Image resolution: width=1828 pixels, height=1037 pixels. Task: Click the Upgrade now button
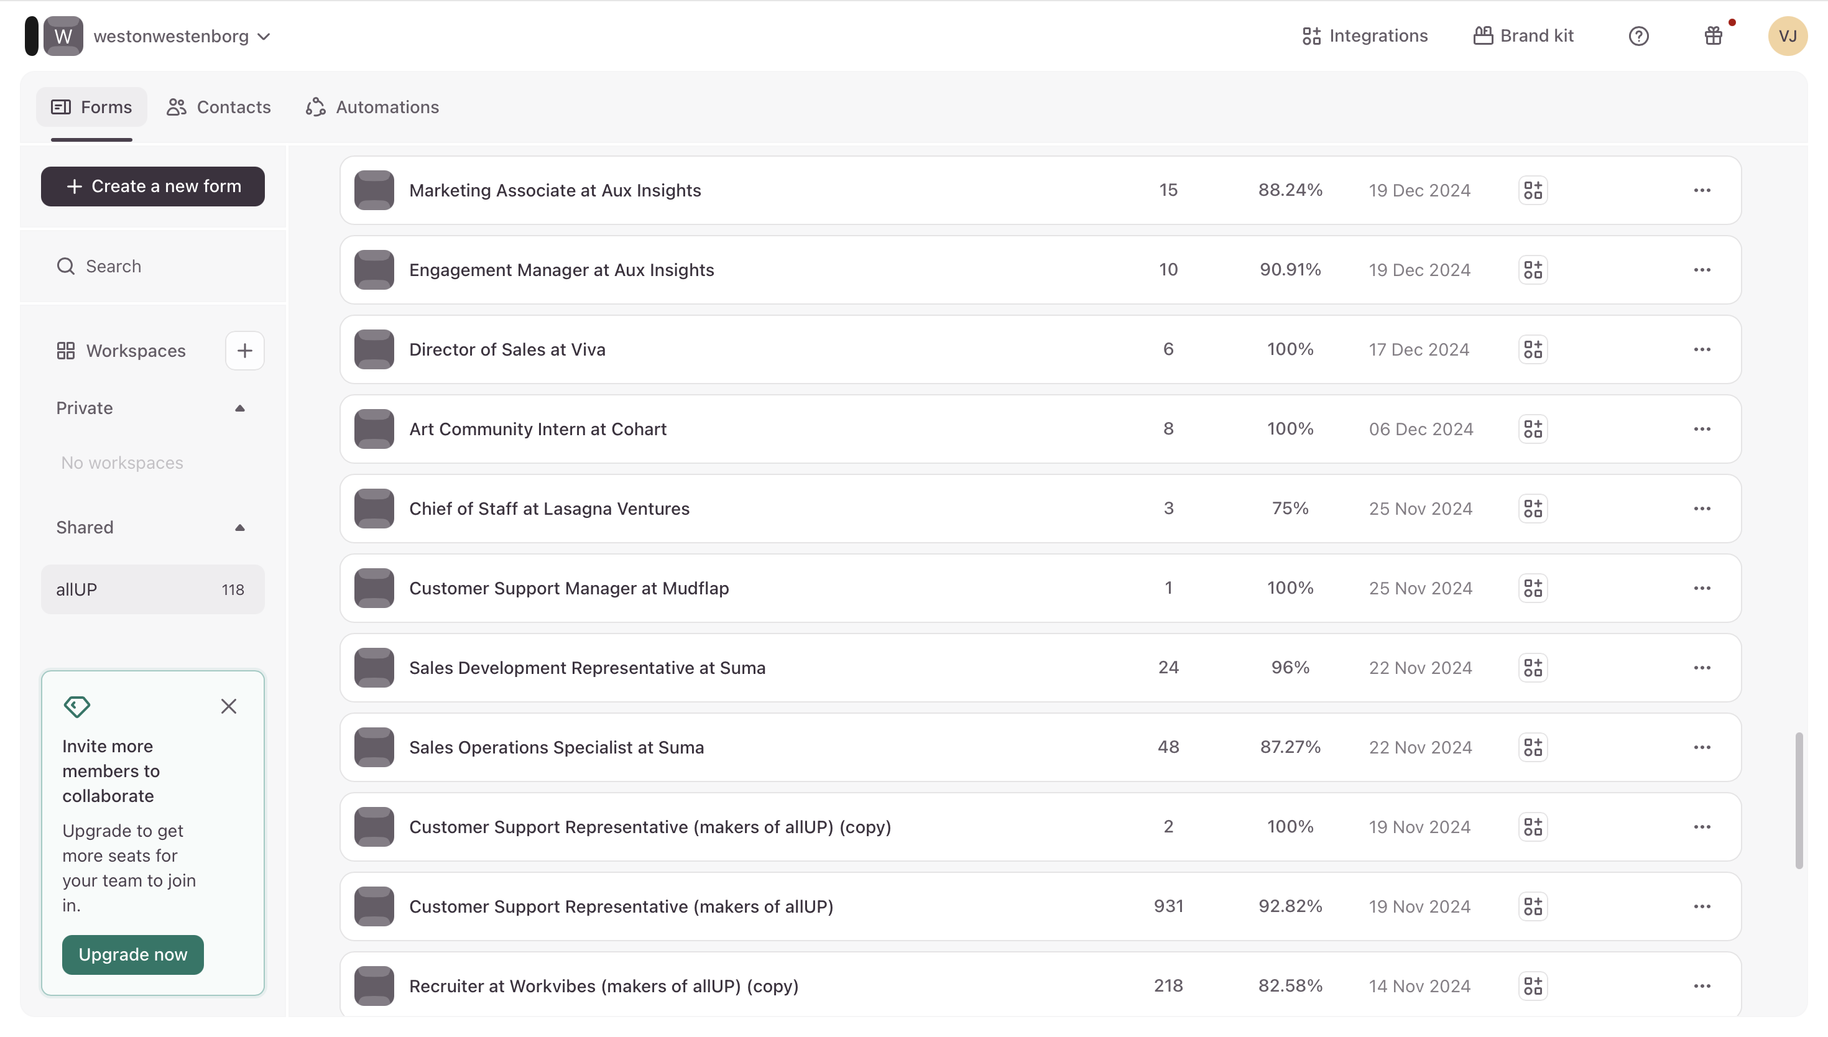[132, 954]
